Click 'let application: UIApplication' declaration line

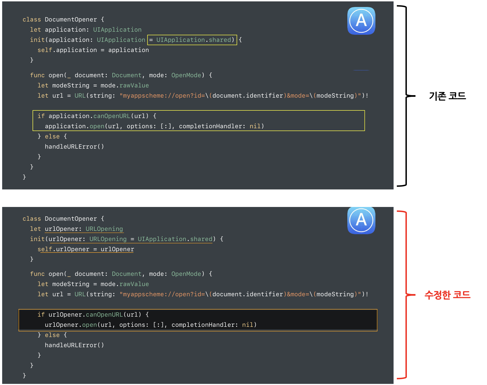pyautogui.click(x=86, y=30)
